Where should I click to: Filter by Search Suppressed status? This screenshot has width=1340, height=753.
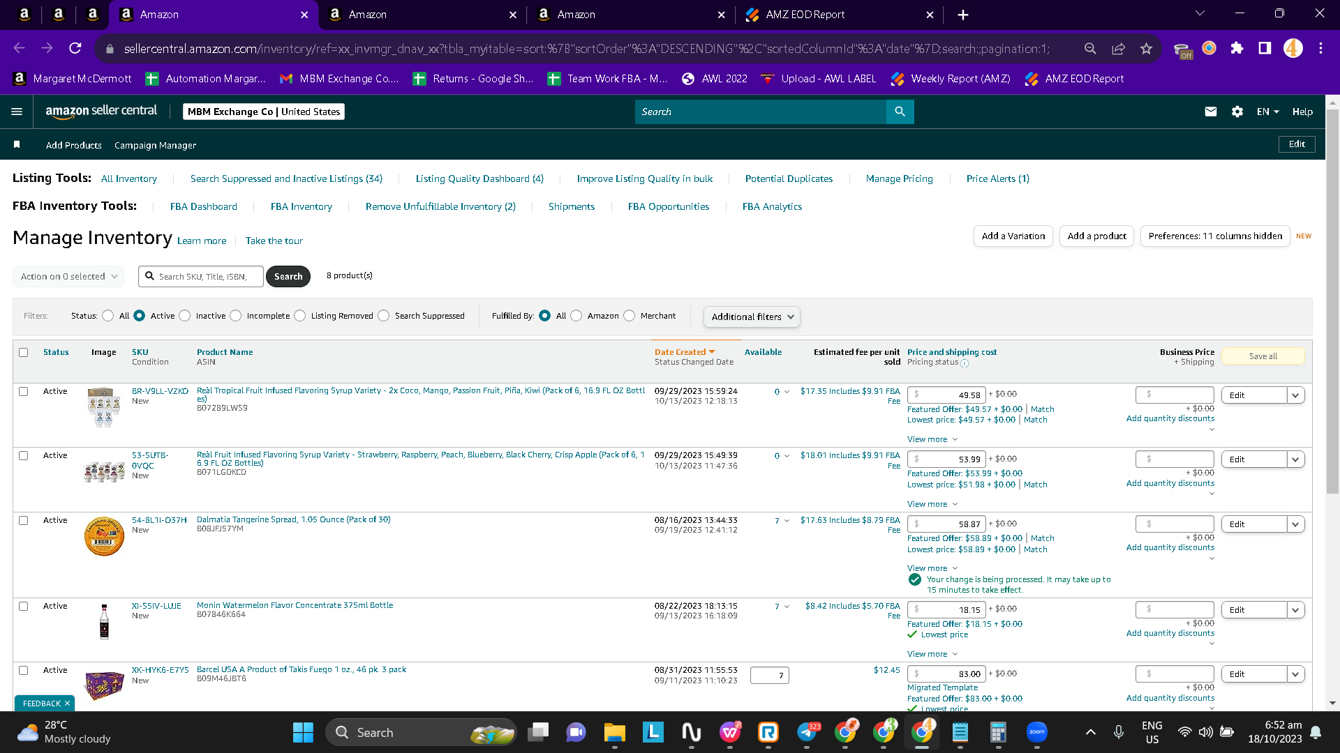click(384, 316)
